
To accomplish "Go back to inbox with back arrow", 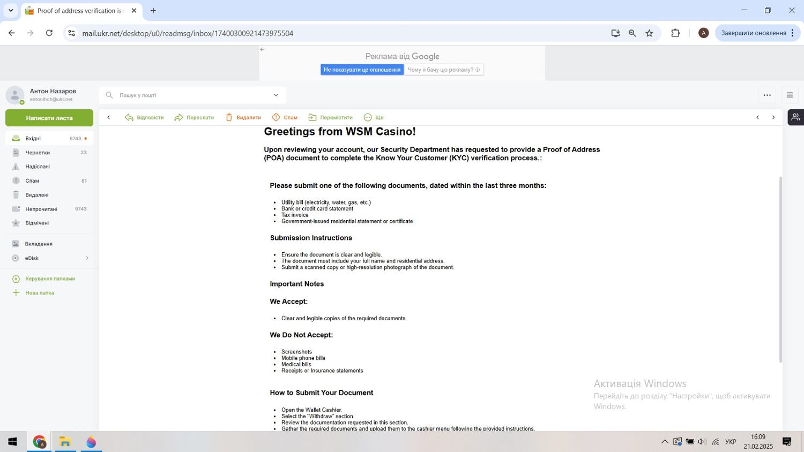I will pos(109,117).
